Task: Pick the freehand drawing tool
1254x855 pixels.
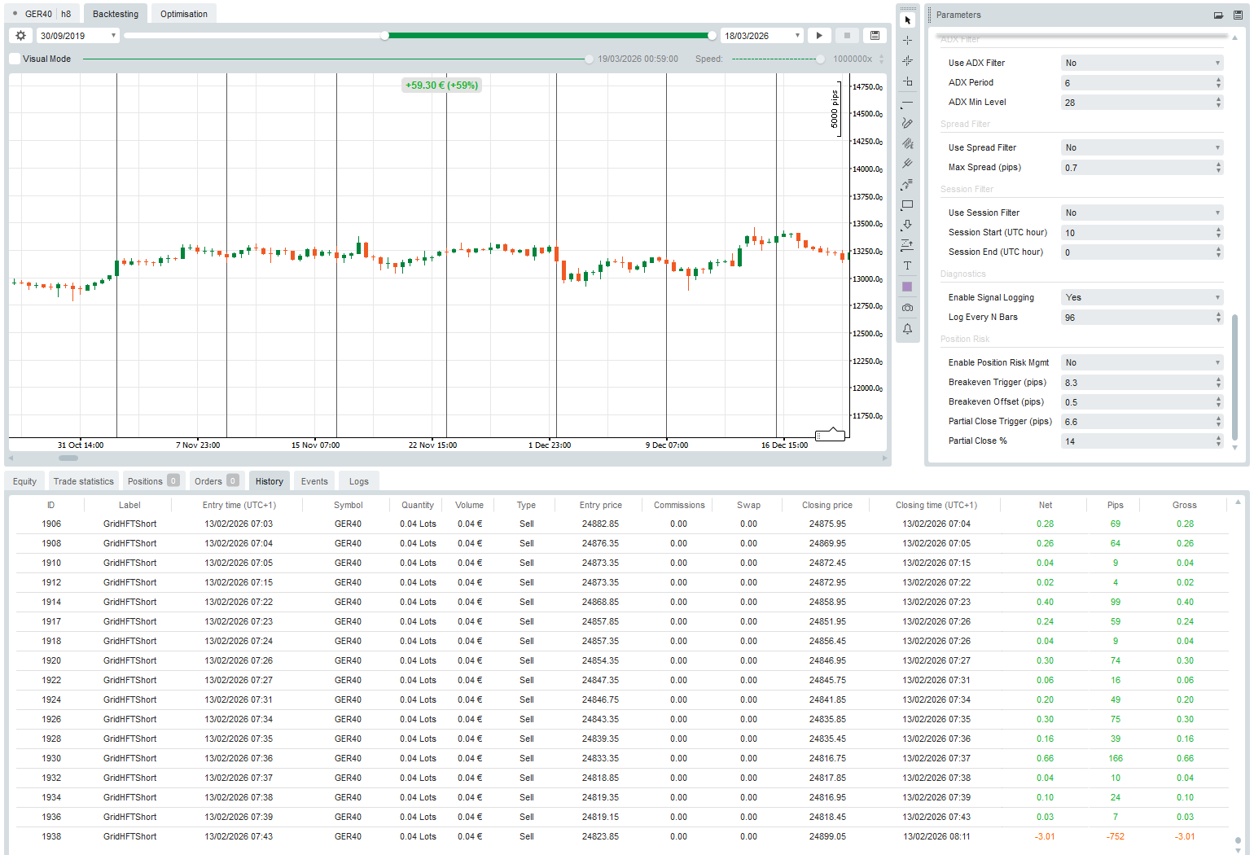Action: (907, 124)
